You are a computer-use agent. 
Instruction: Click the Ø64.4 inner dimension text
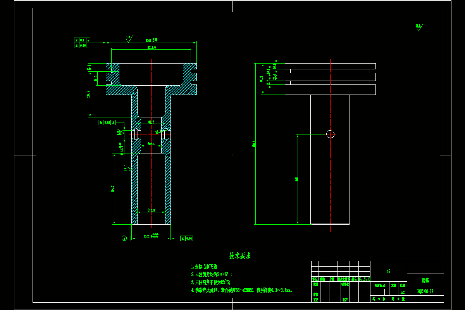[x=151, y=144]
